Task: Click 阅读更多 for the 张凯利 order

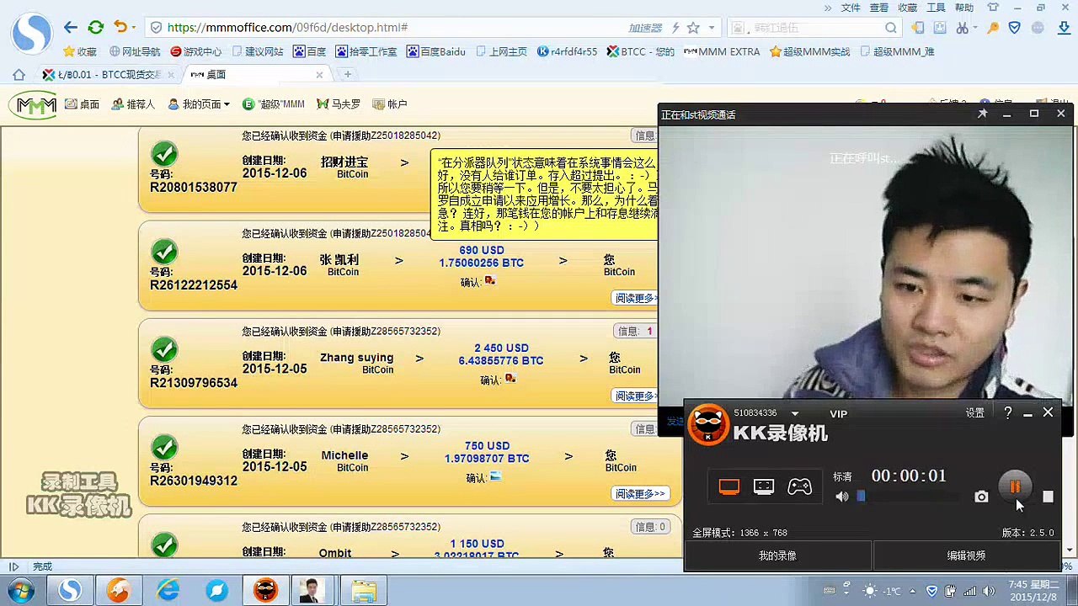Action: [636, 298]
